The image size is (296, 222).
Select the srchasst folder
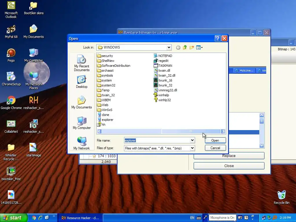pyautogui.click(x=105, y=71)
